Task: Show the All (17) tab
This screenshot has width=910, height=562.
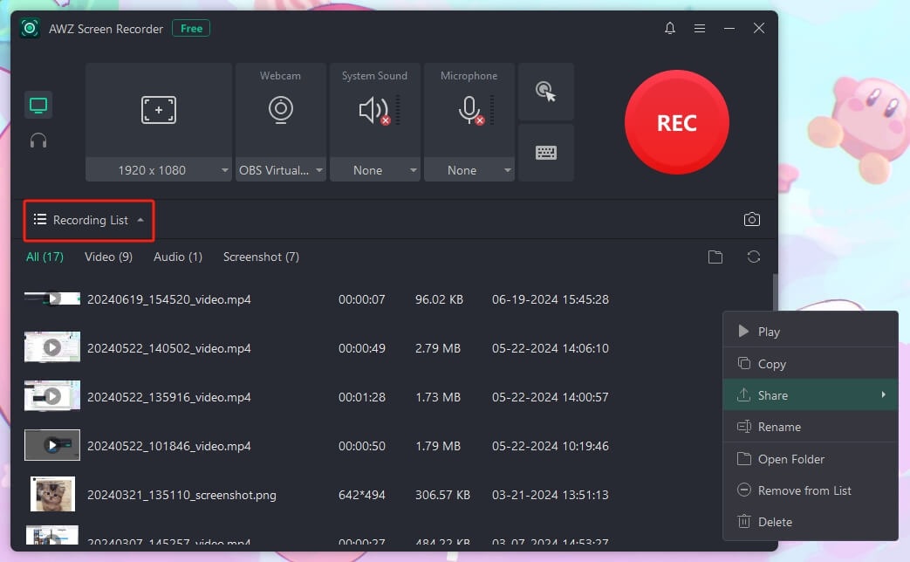Action: point(44,257)
